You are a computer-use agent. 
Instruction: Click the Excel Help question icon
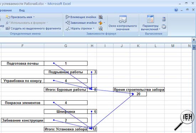176,10
